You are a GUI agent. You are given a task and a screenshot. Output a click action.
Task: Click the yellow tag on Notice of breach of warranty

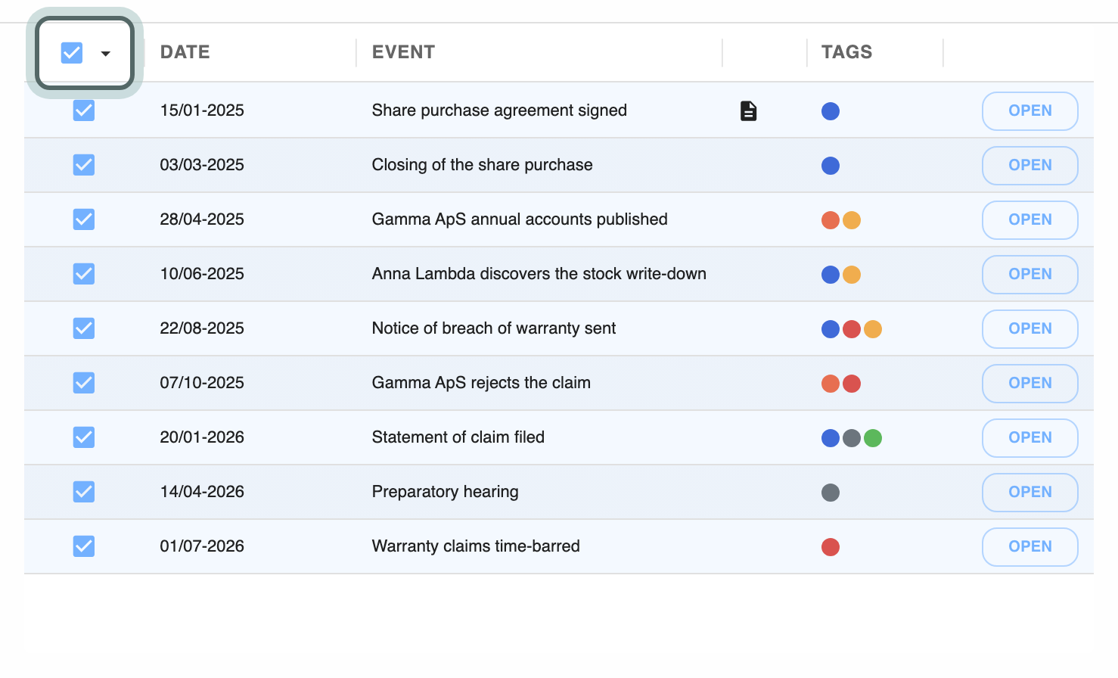[873, 329]
